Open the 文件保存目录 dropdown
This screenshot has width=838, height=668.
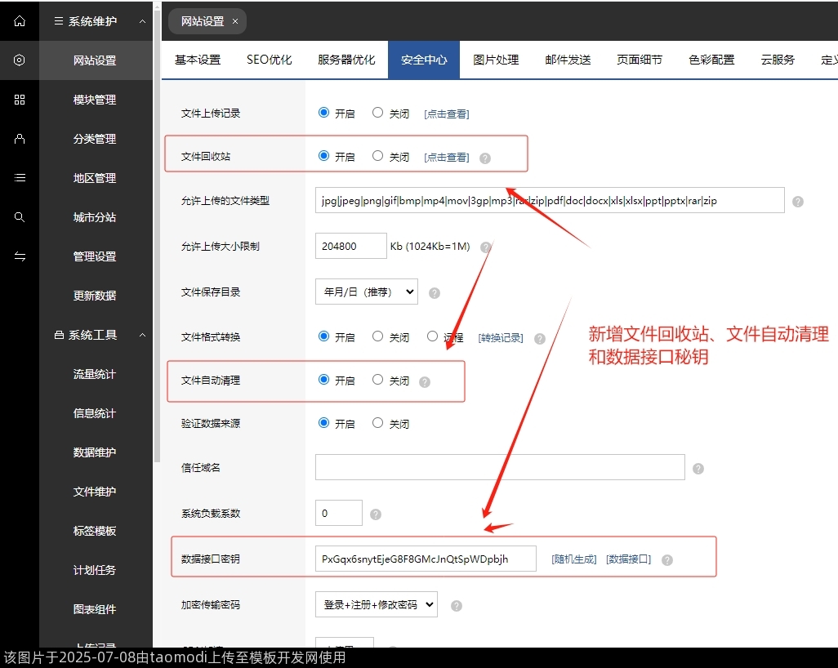[366, 292]
